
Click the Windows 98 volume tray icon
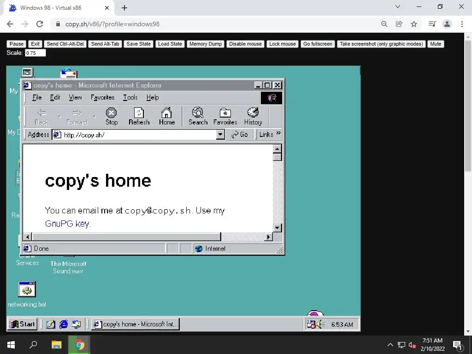tap(319, 324)
